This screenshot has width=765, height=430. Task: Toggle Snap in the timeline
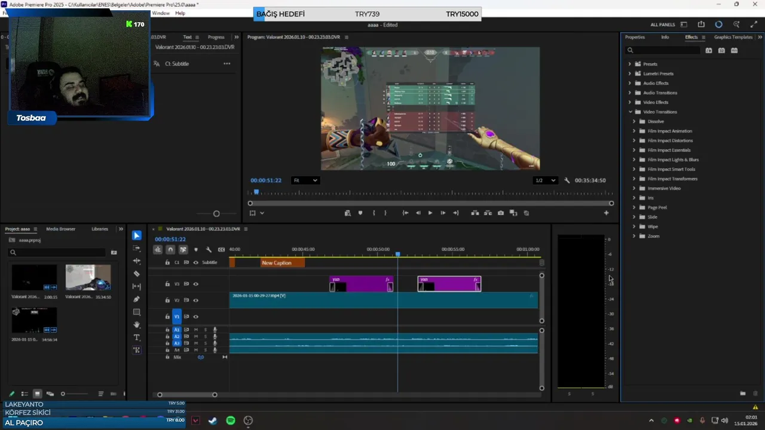[170, 250]
